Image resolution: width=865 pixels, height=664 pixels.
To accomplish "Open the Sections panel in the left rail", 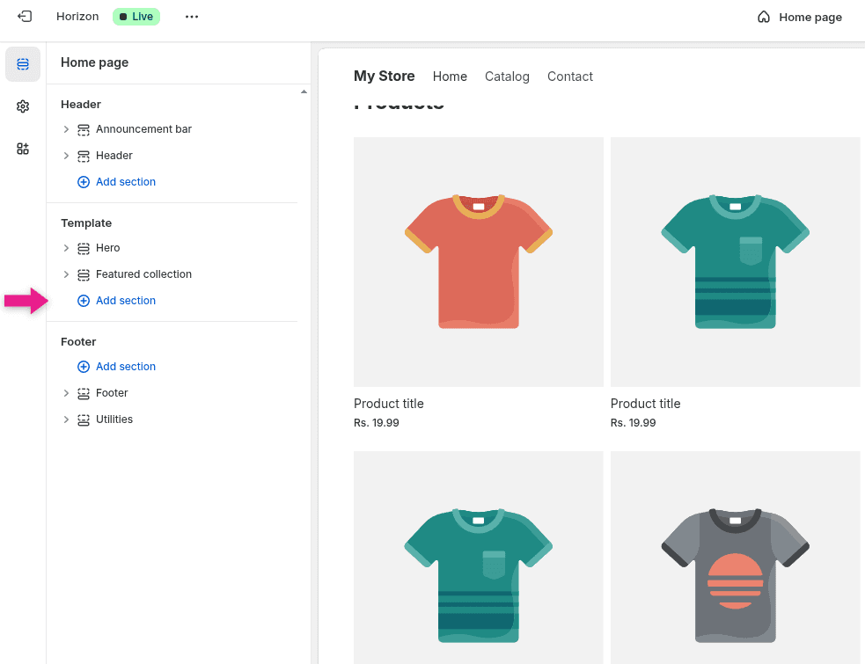I will click(x=22, y=64).
